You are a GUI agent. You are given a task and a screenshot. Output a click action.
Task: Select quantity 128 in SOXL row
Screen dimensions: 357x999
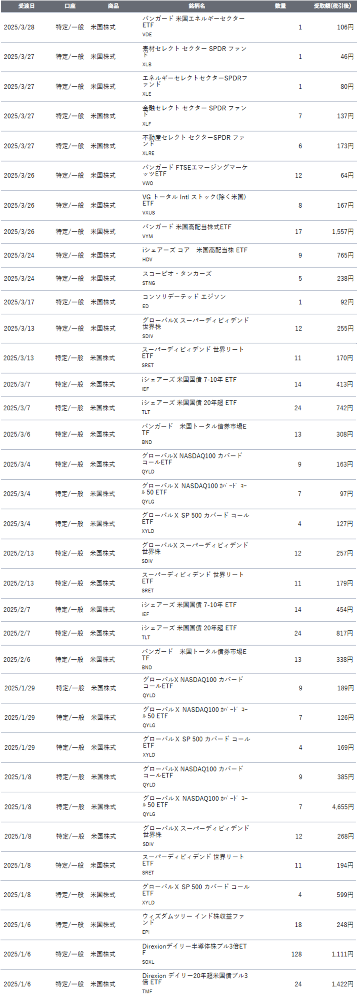click(x=296, y=954)
